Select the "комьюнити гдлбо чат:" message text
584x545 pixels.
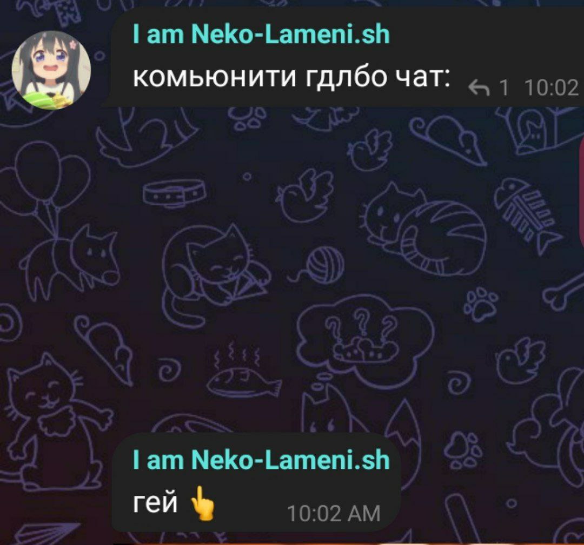[291, 77]
